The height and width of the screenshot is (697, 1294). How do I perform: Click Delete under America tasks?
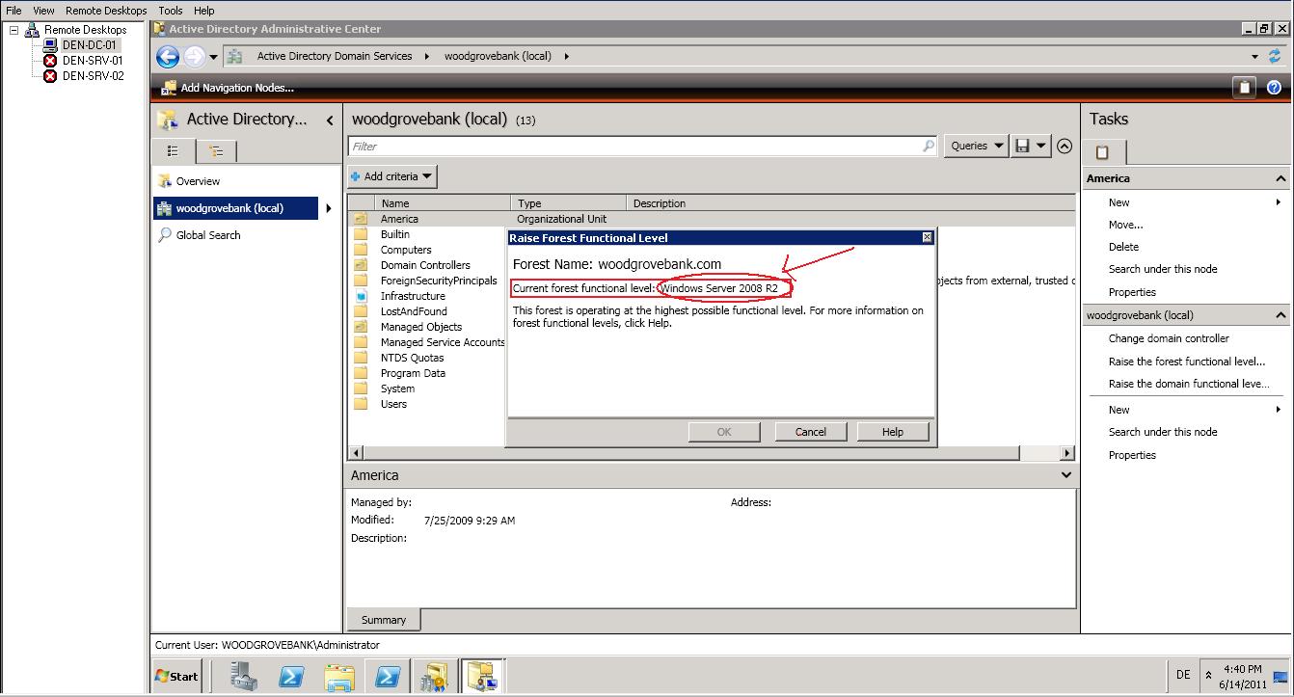click(1123, 247)
